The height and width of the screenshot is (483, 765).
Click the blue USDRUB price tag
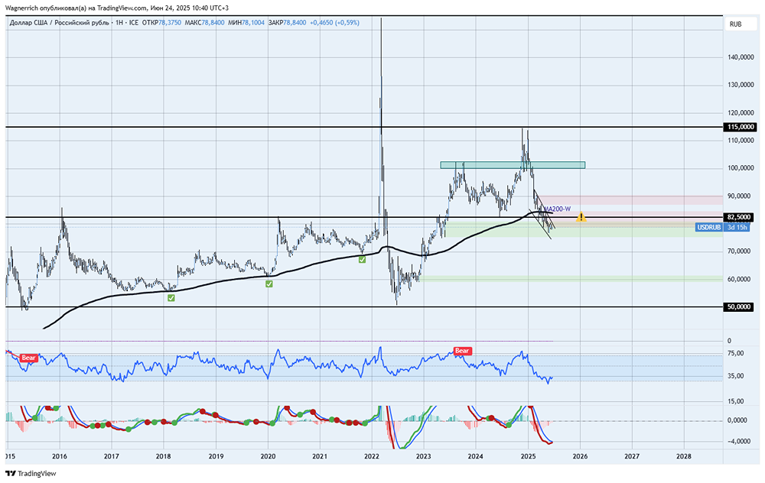709,227
